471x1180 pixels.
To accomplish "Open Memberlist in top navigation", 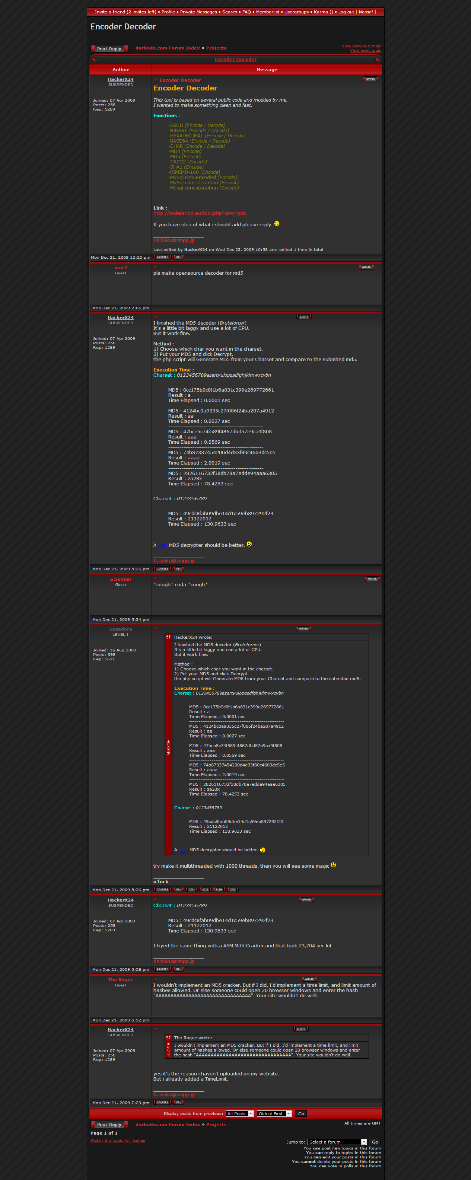I will click(x=267, y=12).
